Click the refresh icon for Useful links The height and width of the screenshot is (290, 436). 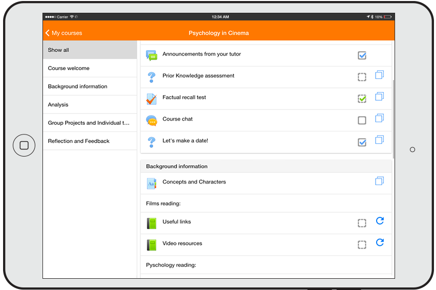380,221
